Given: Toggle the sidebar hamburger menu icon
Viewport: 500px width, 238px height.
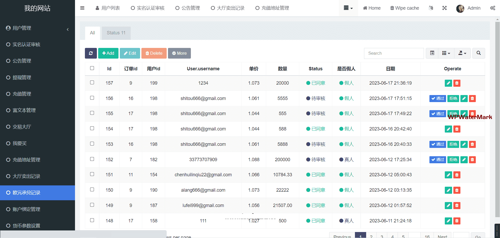Looking at the screenshot, I should point(82,8).
